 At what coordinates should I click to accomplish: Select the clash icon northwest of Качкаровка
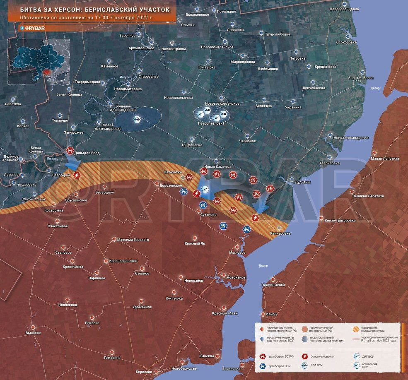[x=256, y=218]
